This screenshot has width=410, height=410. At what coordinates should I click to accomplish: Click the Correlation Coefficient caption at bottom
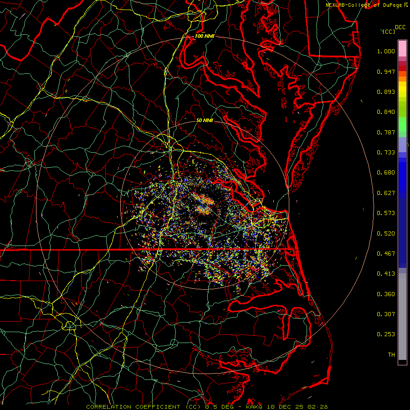click(207, 407)
